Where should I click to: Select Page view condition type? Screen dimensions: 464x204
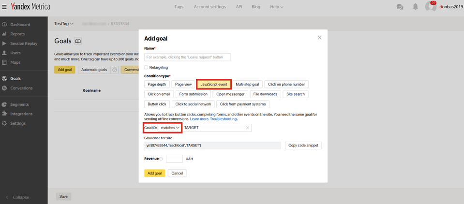tap(183, 84)
